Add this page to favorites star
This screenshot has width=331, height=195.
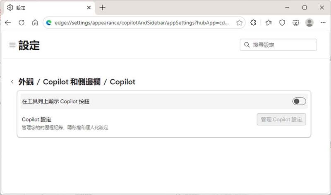pyautogui.click(x=239, y=23)
